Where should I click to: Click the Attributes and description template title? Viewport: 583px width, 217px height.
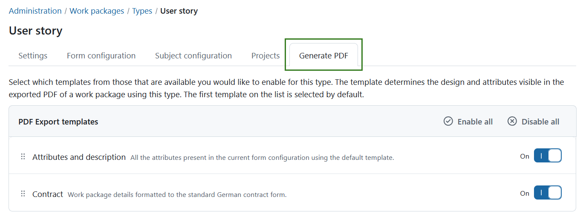coord(79,157)
